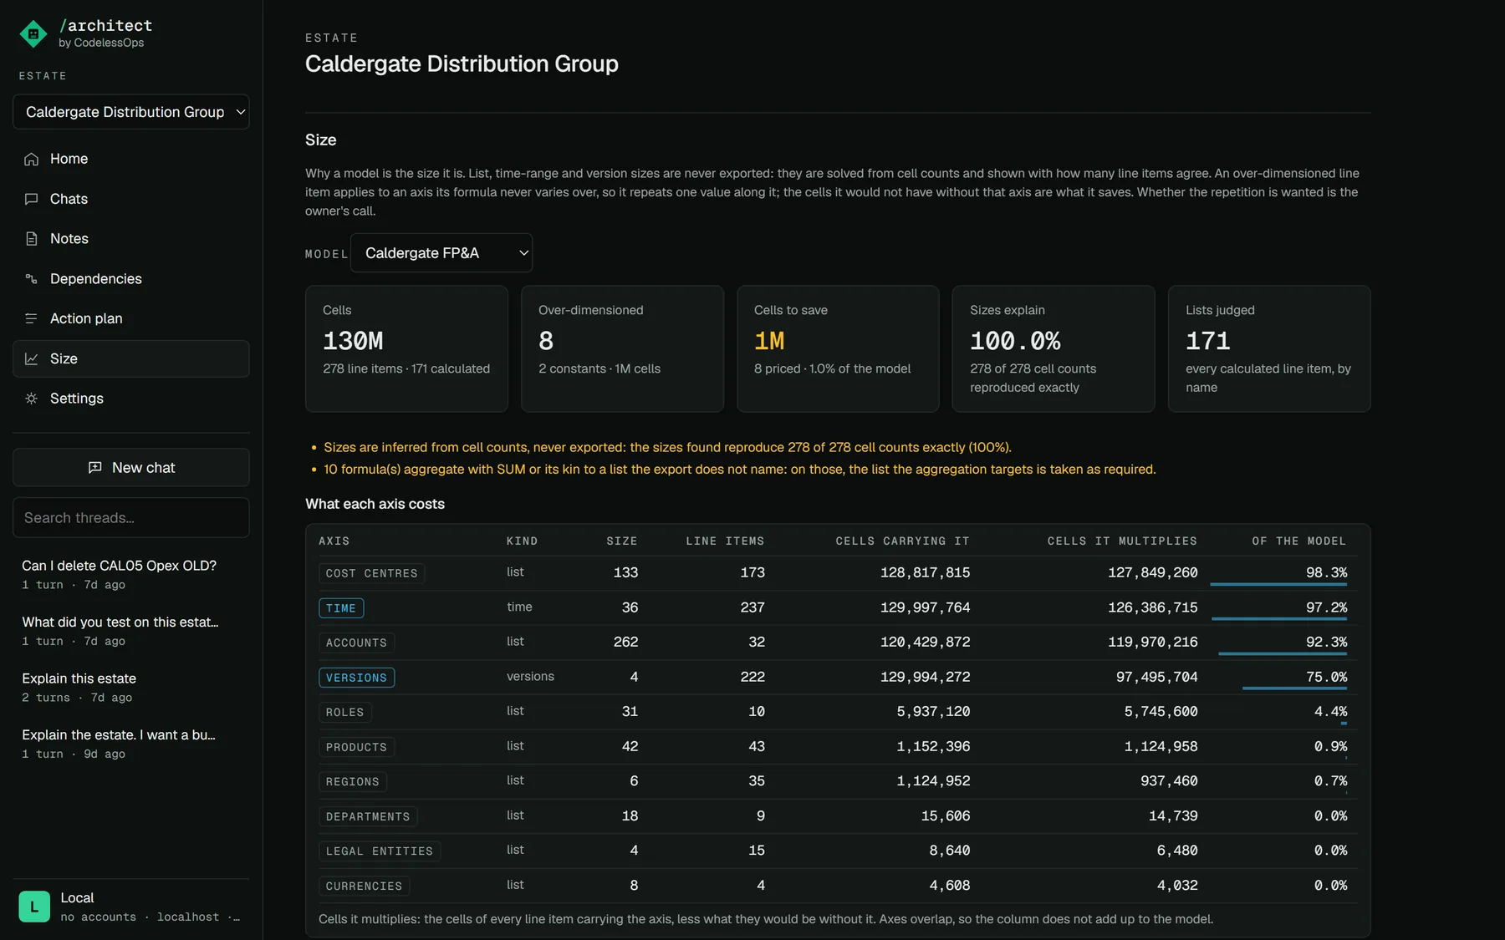This screenshot has width=1505, height=940.
Task: Click the Settings gear icon
Action: click(32, 399)
